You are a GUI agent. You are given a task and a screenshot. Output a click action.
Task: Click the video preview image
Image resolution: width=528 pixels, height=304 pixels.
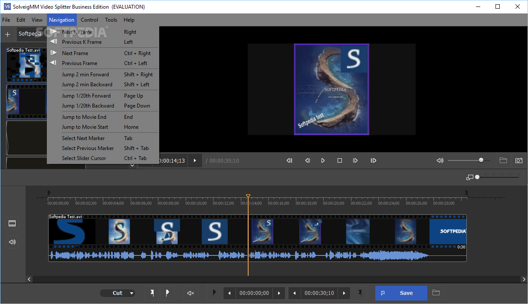tap(331, 89)
